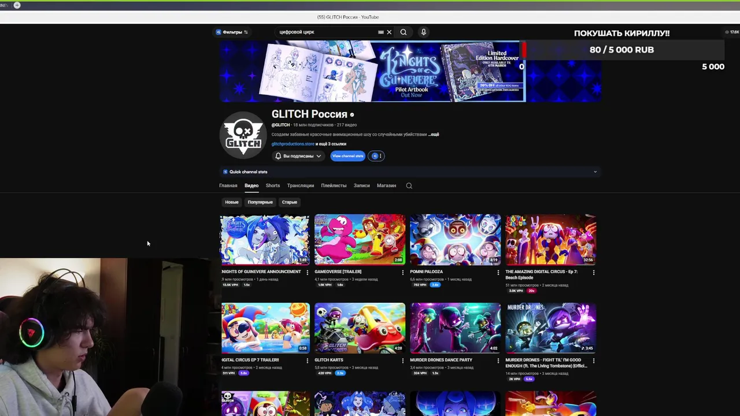Click the 420 VPH badge under GLITCH KARTS
740x416 pixels.
point(324,373)
